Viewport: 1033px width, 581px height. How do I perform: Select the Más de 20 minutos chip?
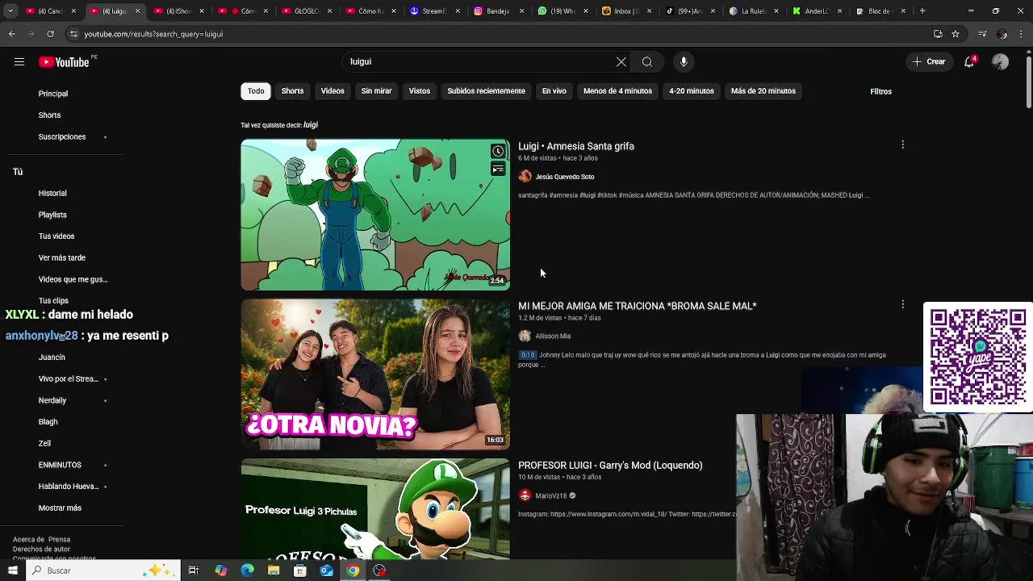point(763,91)
